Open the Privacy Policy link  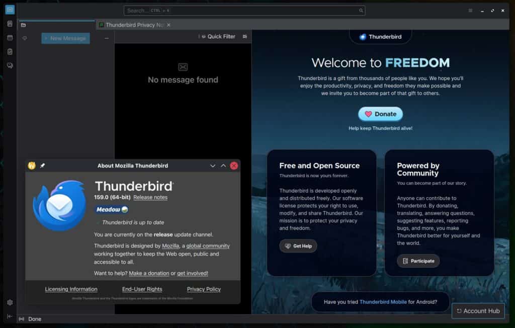click(204, 289)
